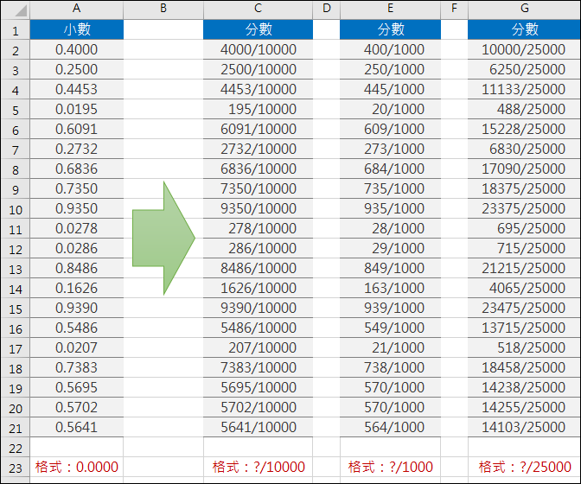581x484 pixels.
Task: Select cell containing 0.2500
Action: [x=77, y=70]
